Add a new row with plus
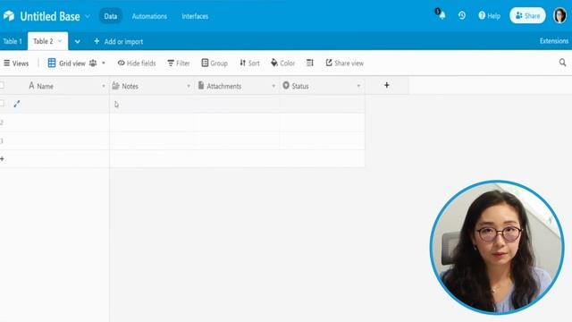The width and height of the screenshot is (572, 322). coord(2,159)
